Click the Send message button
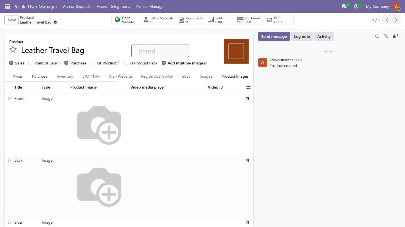405x227 pixels. (274, 36)
